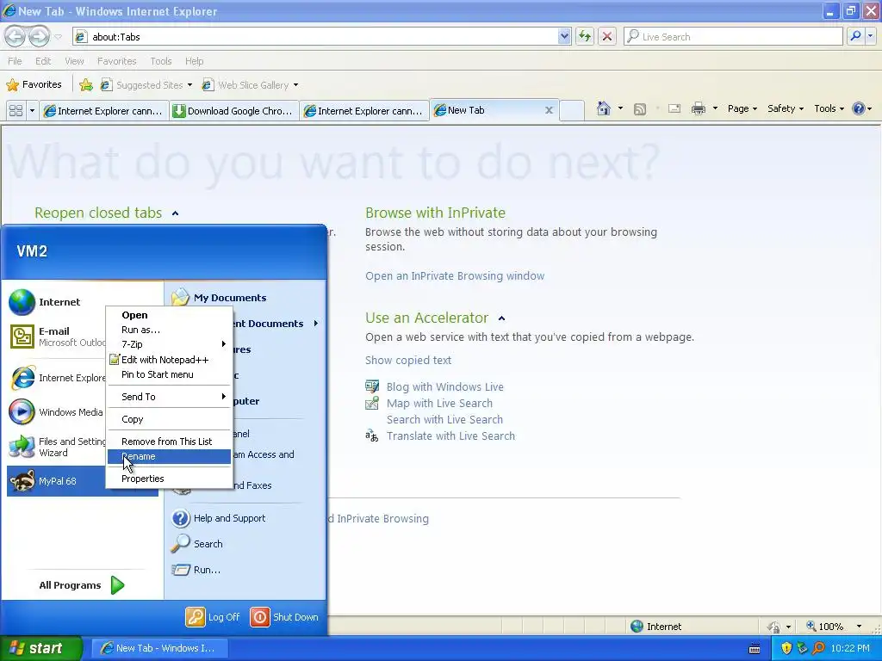
Task: Open the Page menu dropdown
Action: click(x=742, y=108)
